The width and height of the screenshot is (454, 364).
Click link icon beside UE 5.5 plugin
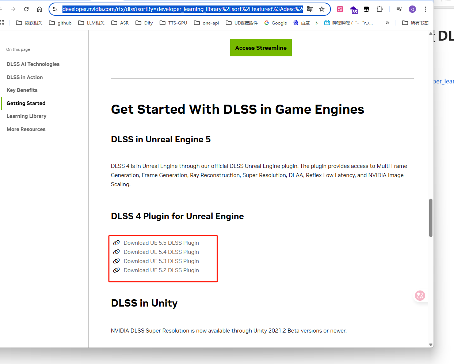[x=117, y=243]
